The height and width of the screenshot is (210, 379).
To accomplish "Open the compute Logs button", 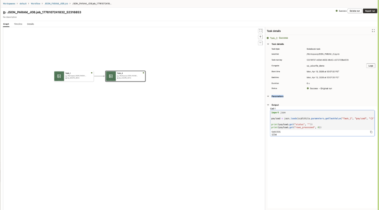I will point(370,66).
